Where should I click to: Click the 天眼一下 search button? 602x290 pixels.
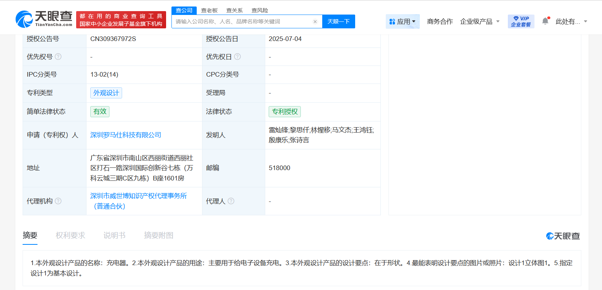click(338, 21)
